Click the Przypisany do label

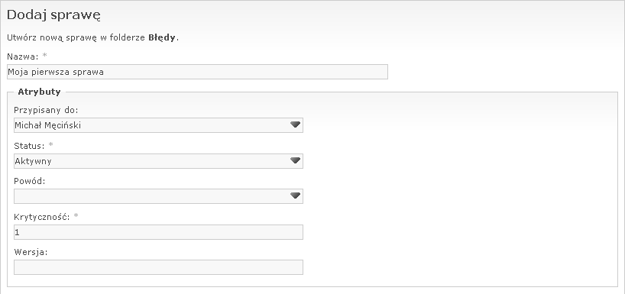[x=47, y=110]
